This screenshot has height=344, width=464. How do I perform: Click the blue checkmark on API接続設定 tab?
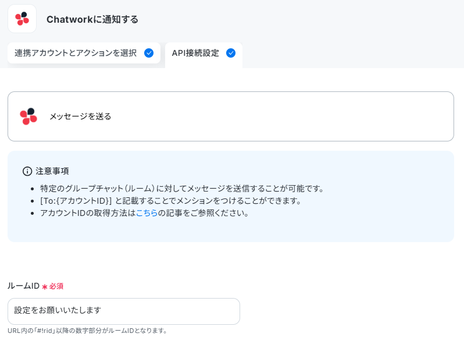(231, 53)
